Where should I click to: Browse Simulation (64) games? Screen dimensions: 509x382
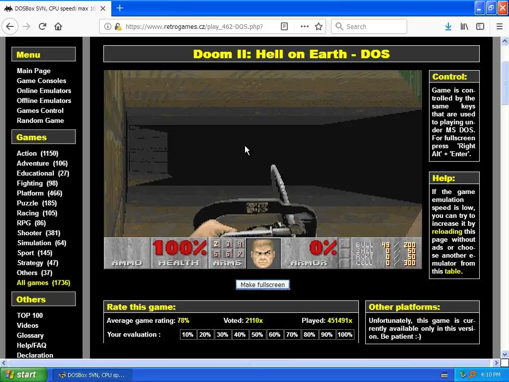coord(42,243)
